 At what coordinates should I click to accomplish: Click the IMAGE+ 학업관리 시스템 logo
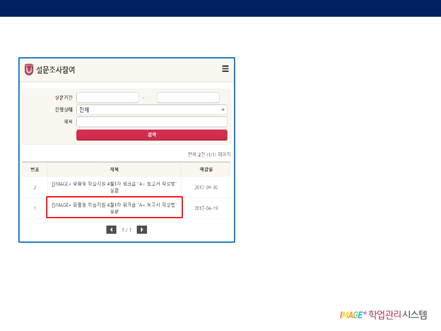pyautogui.click(x=383, y=315)
